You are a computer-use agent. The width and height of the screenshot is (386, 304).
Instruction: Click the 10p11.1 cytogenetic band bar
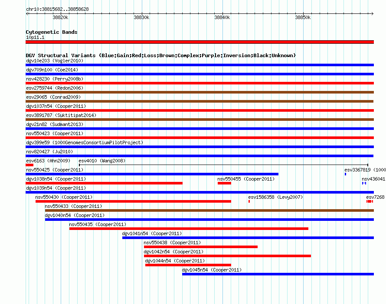200,42
